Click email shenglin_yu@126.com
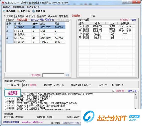 (32, 122)
